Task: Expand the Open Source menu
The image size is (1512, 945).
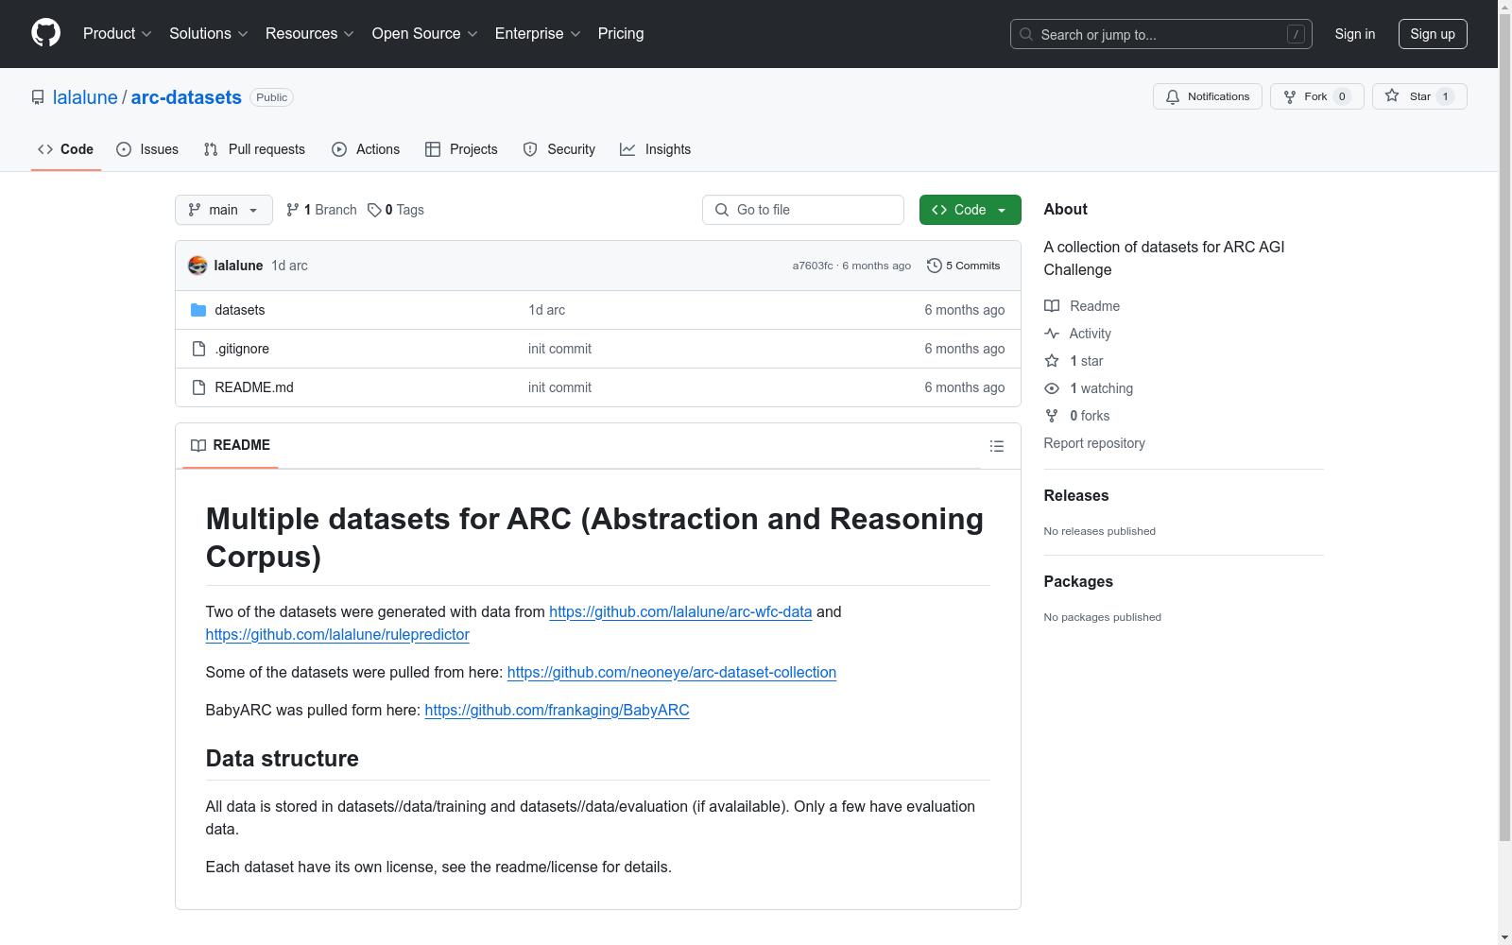Action: tap(425, 34)
